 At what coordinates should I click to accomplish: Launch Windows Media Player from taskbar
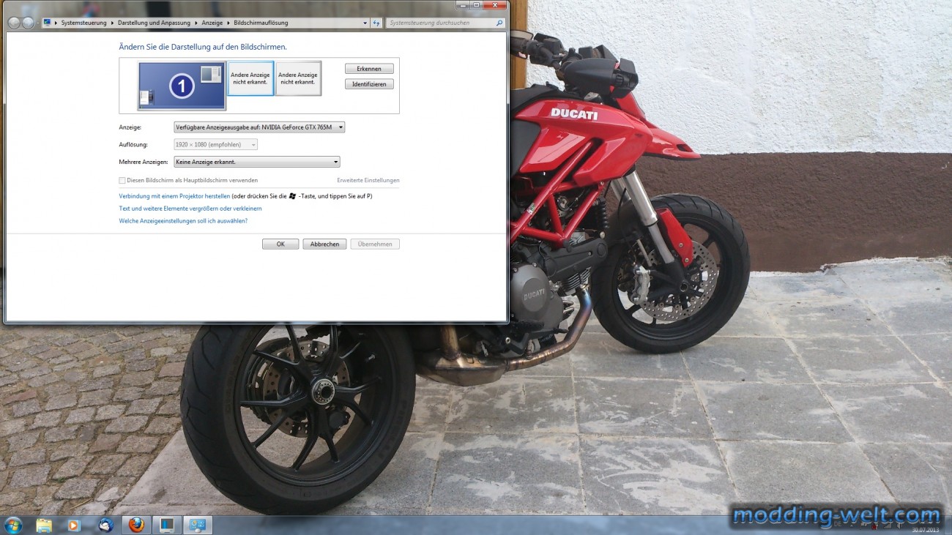pyautogui.click(x=74, y=525)
